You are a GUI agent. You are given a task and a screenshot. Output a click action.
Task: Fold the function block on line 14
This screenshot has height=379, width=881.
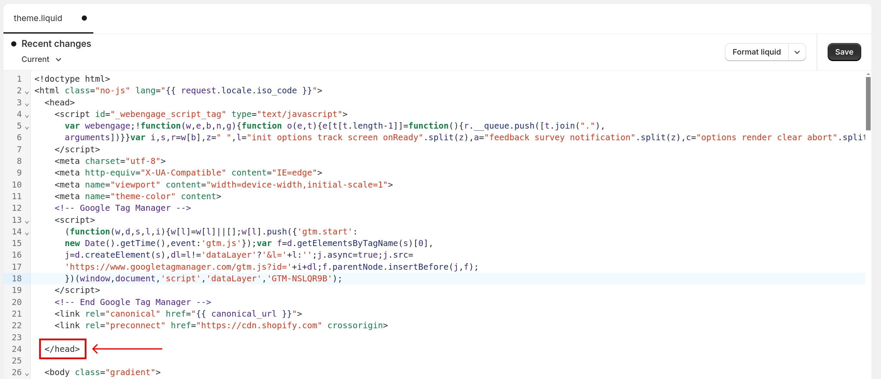(27, 233)
